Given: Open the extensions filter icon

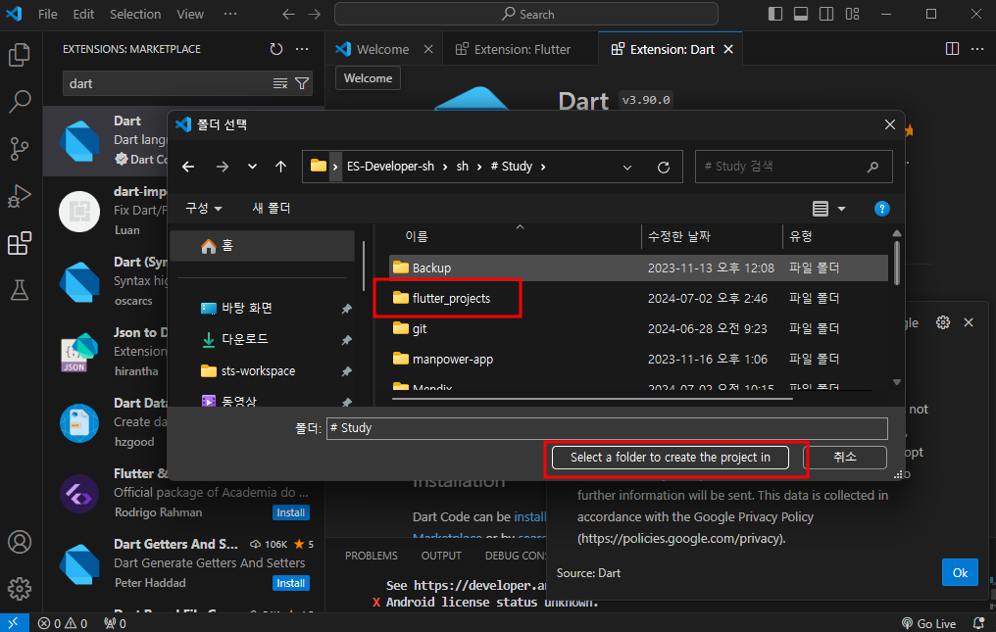Looking at the screenshot, I should tap(302, 84).
